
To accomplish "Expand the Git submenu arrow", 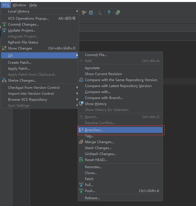I will [77, 55].
